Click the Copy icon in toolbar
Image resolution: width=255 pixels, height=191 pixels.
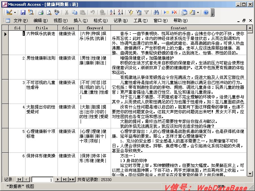click(75, 12)
